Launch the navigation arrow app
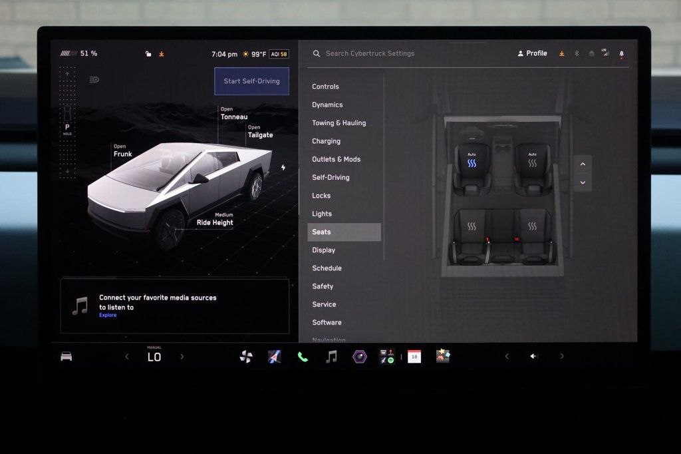 pos(275,357)
